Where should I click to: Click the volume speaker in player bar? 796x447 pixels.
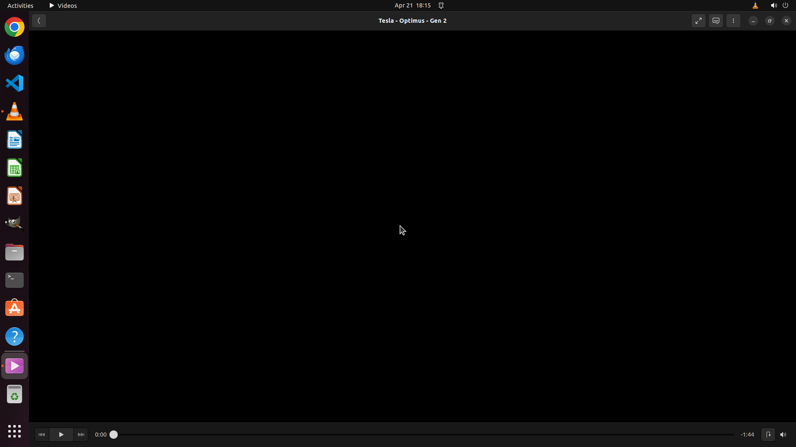pyautogui.click(x=783, y=435)
